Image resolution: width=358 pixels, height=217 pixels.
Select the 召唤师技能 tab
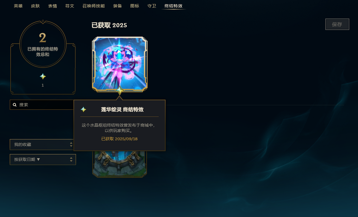[x=93, y=6]
